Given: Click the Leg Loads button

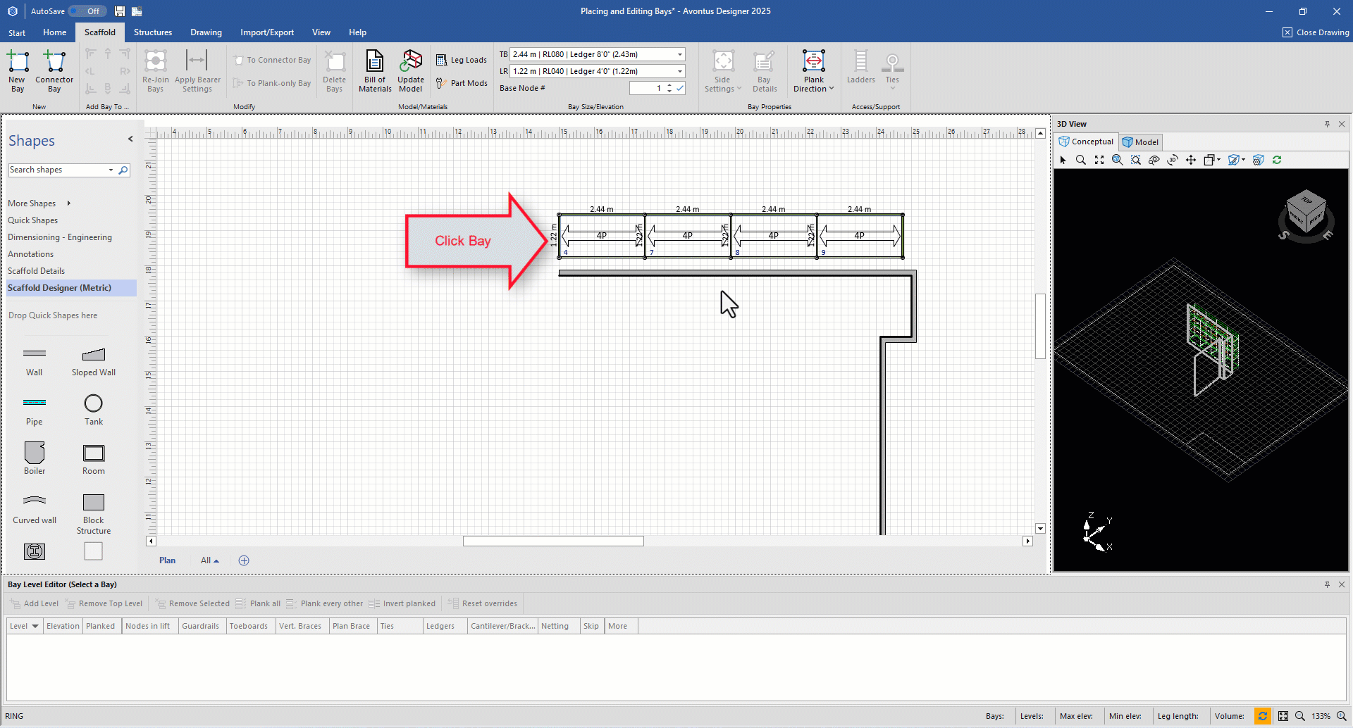Looking at the screenshot, I should [x=462, y=60].
